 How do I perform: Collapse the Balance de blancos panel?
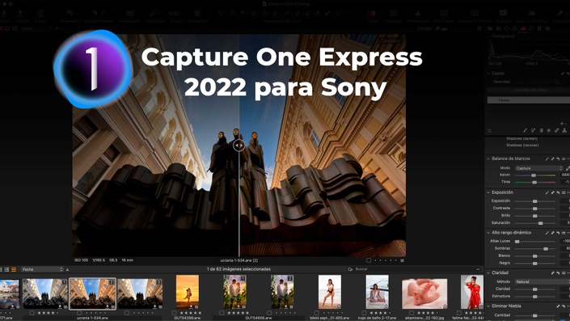pyautogui.click(x=488, y=158)
